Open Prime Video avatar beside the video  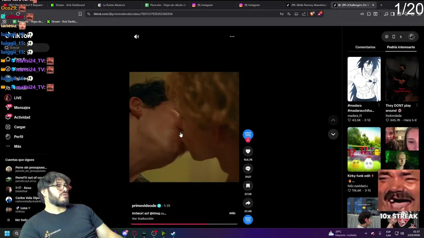coord(248,134)
